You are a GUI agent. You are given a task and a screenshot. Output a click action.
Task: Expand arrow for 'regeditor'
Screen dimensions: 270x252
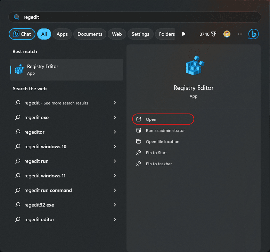[x=115, y=132]
